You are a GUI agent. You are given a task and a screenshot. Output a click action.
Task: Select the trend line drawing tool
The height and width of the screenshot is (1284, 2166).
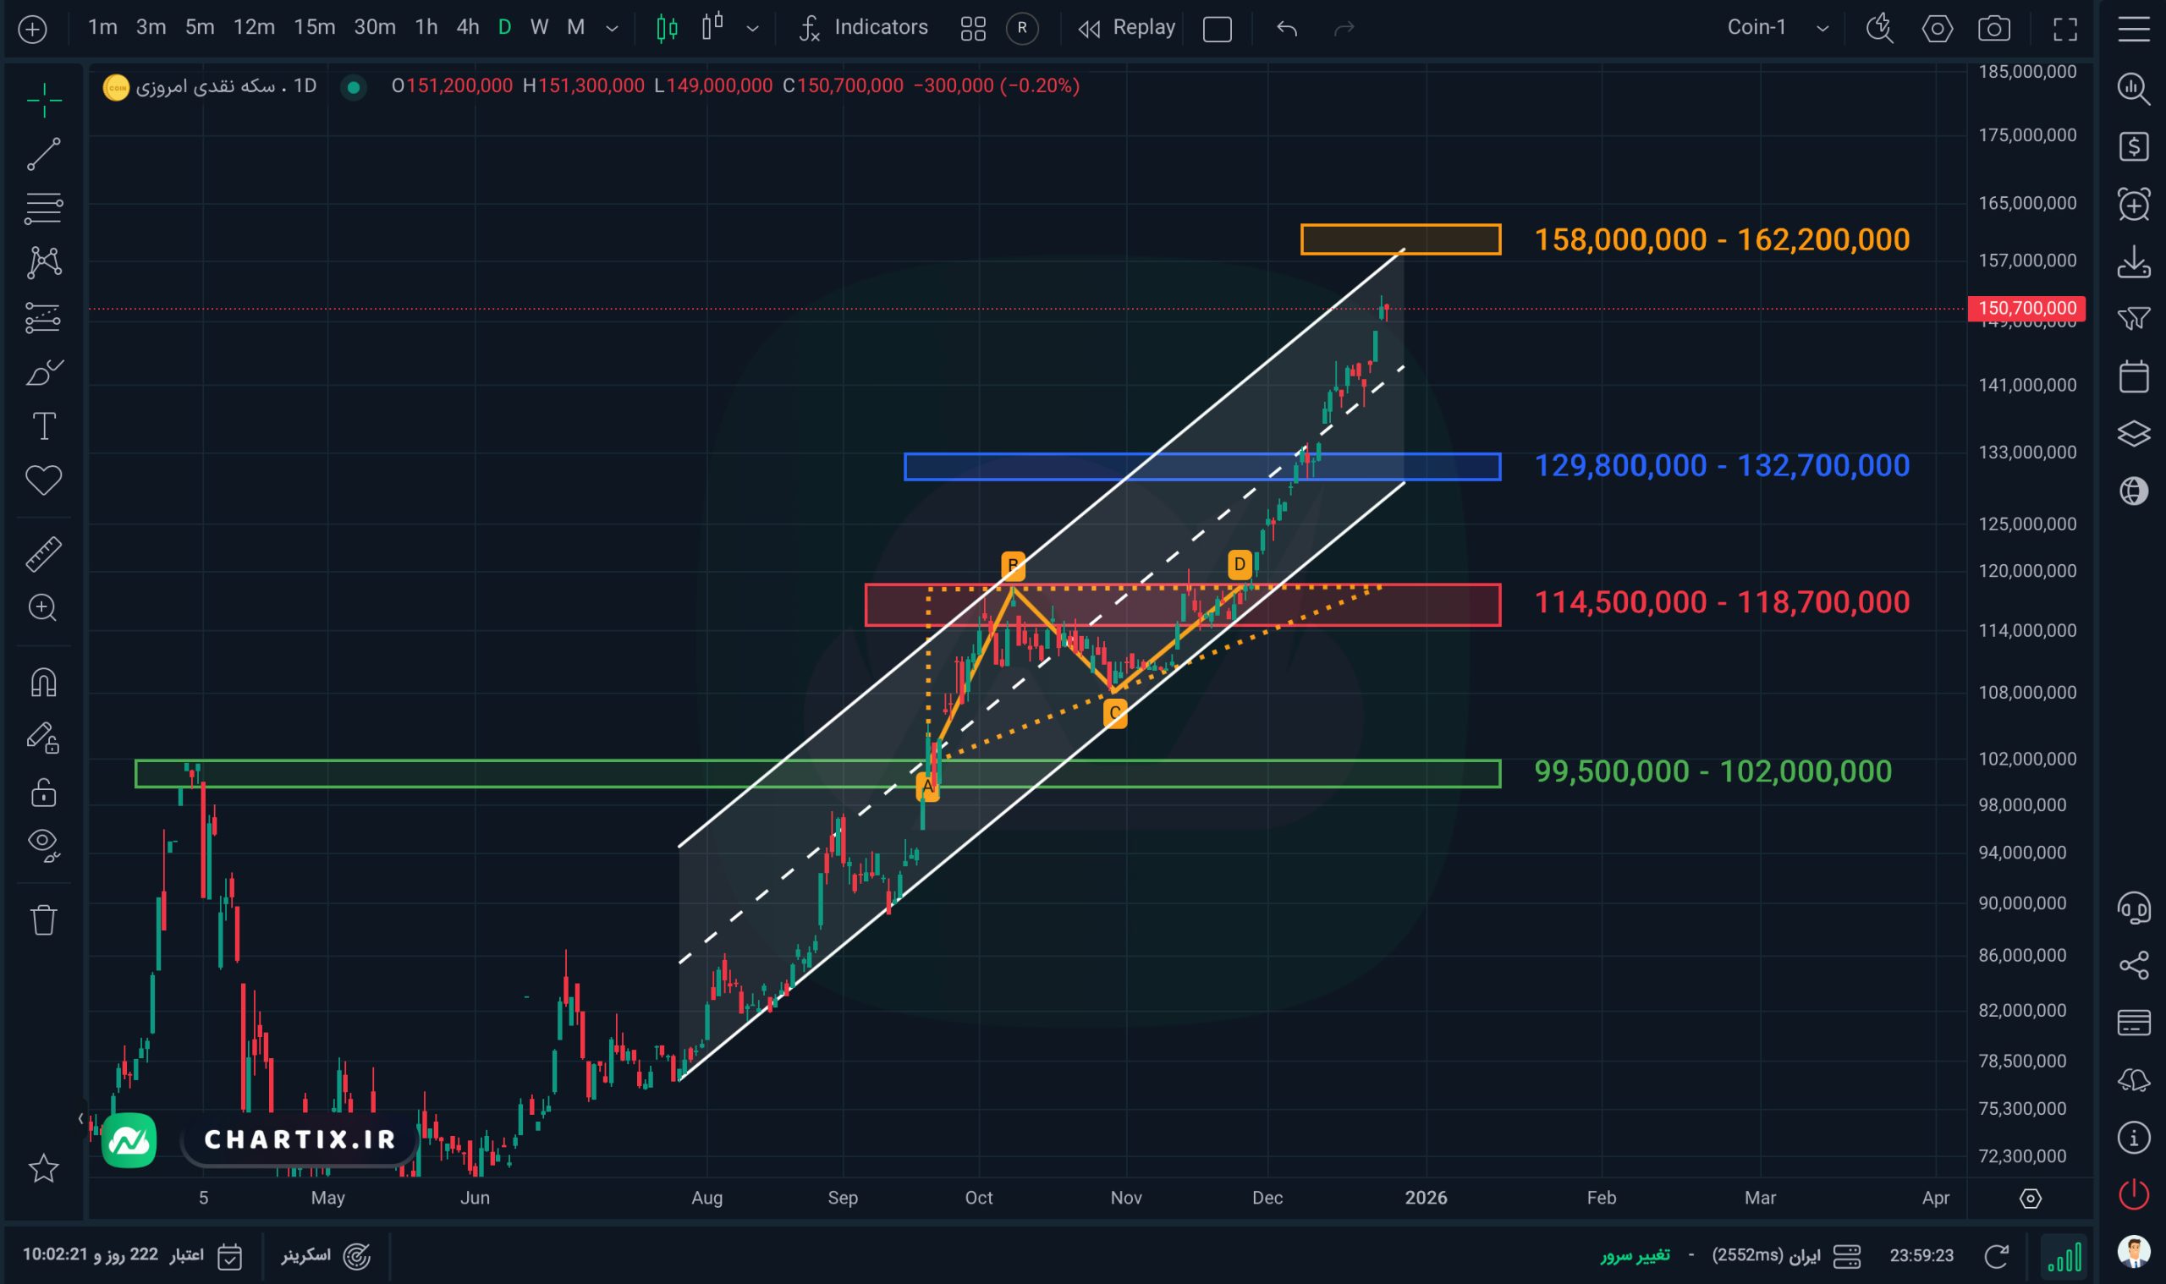pyautogui.click(x=43, y=154)
